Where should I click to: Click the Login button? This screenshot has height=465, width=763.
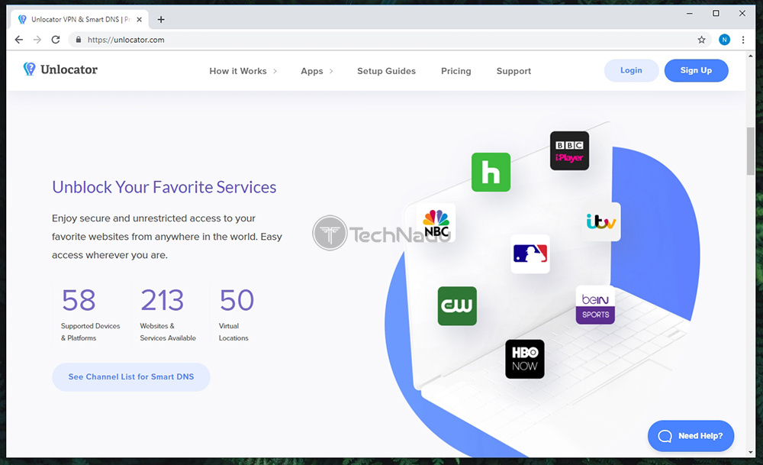(x=631, y=70)
